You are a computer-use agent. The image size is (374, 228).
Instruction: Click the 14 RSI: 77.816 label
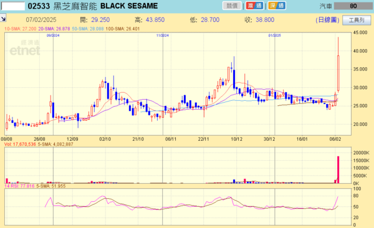[19, 186]
